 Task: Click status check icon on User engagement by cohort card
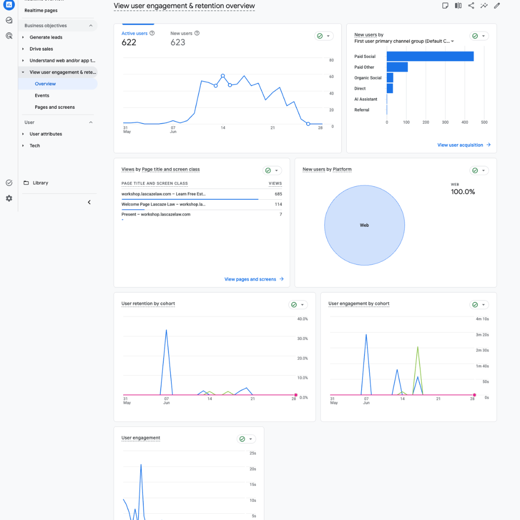(x=475, y=305)
